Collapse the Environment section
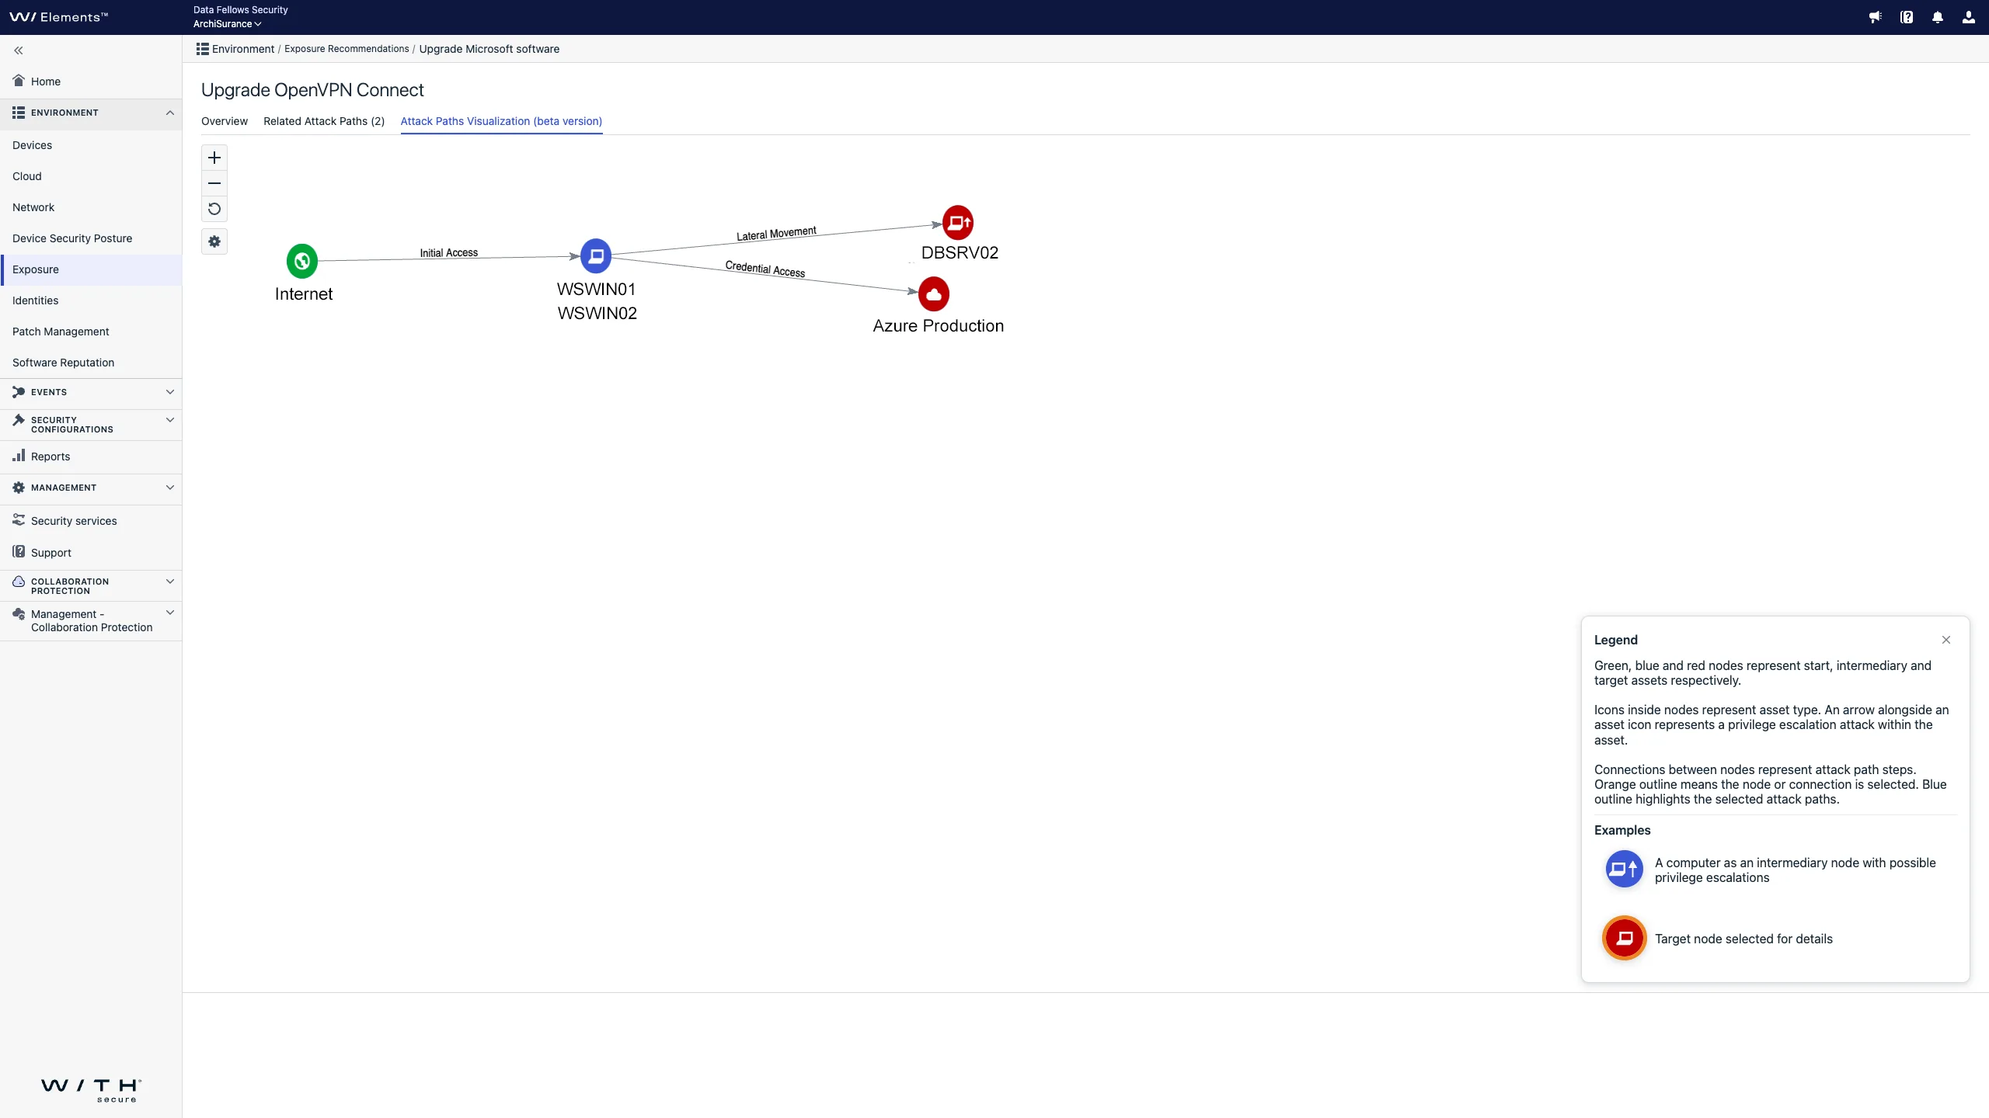Image resolution: width=1989 pixels, height=1118 pixels. coord(169,113)
